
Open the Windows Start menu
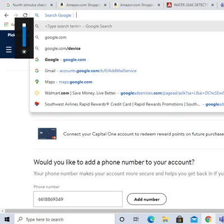click(x=7, y=219)
